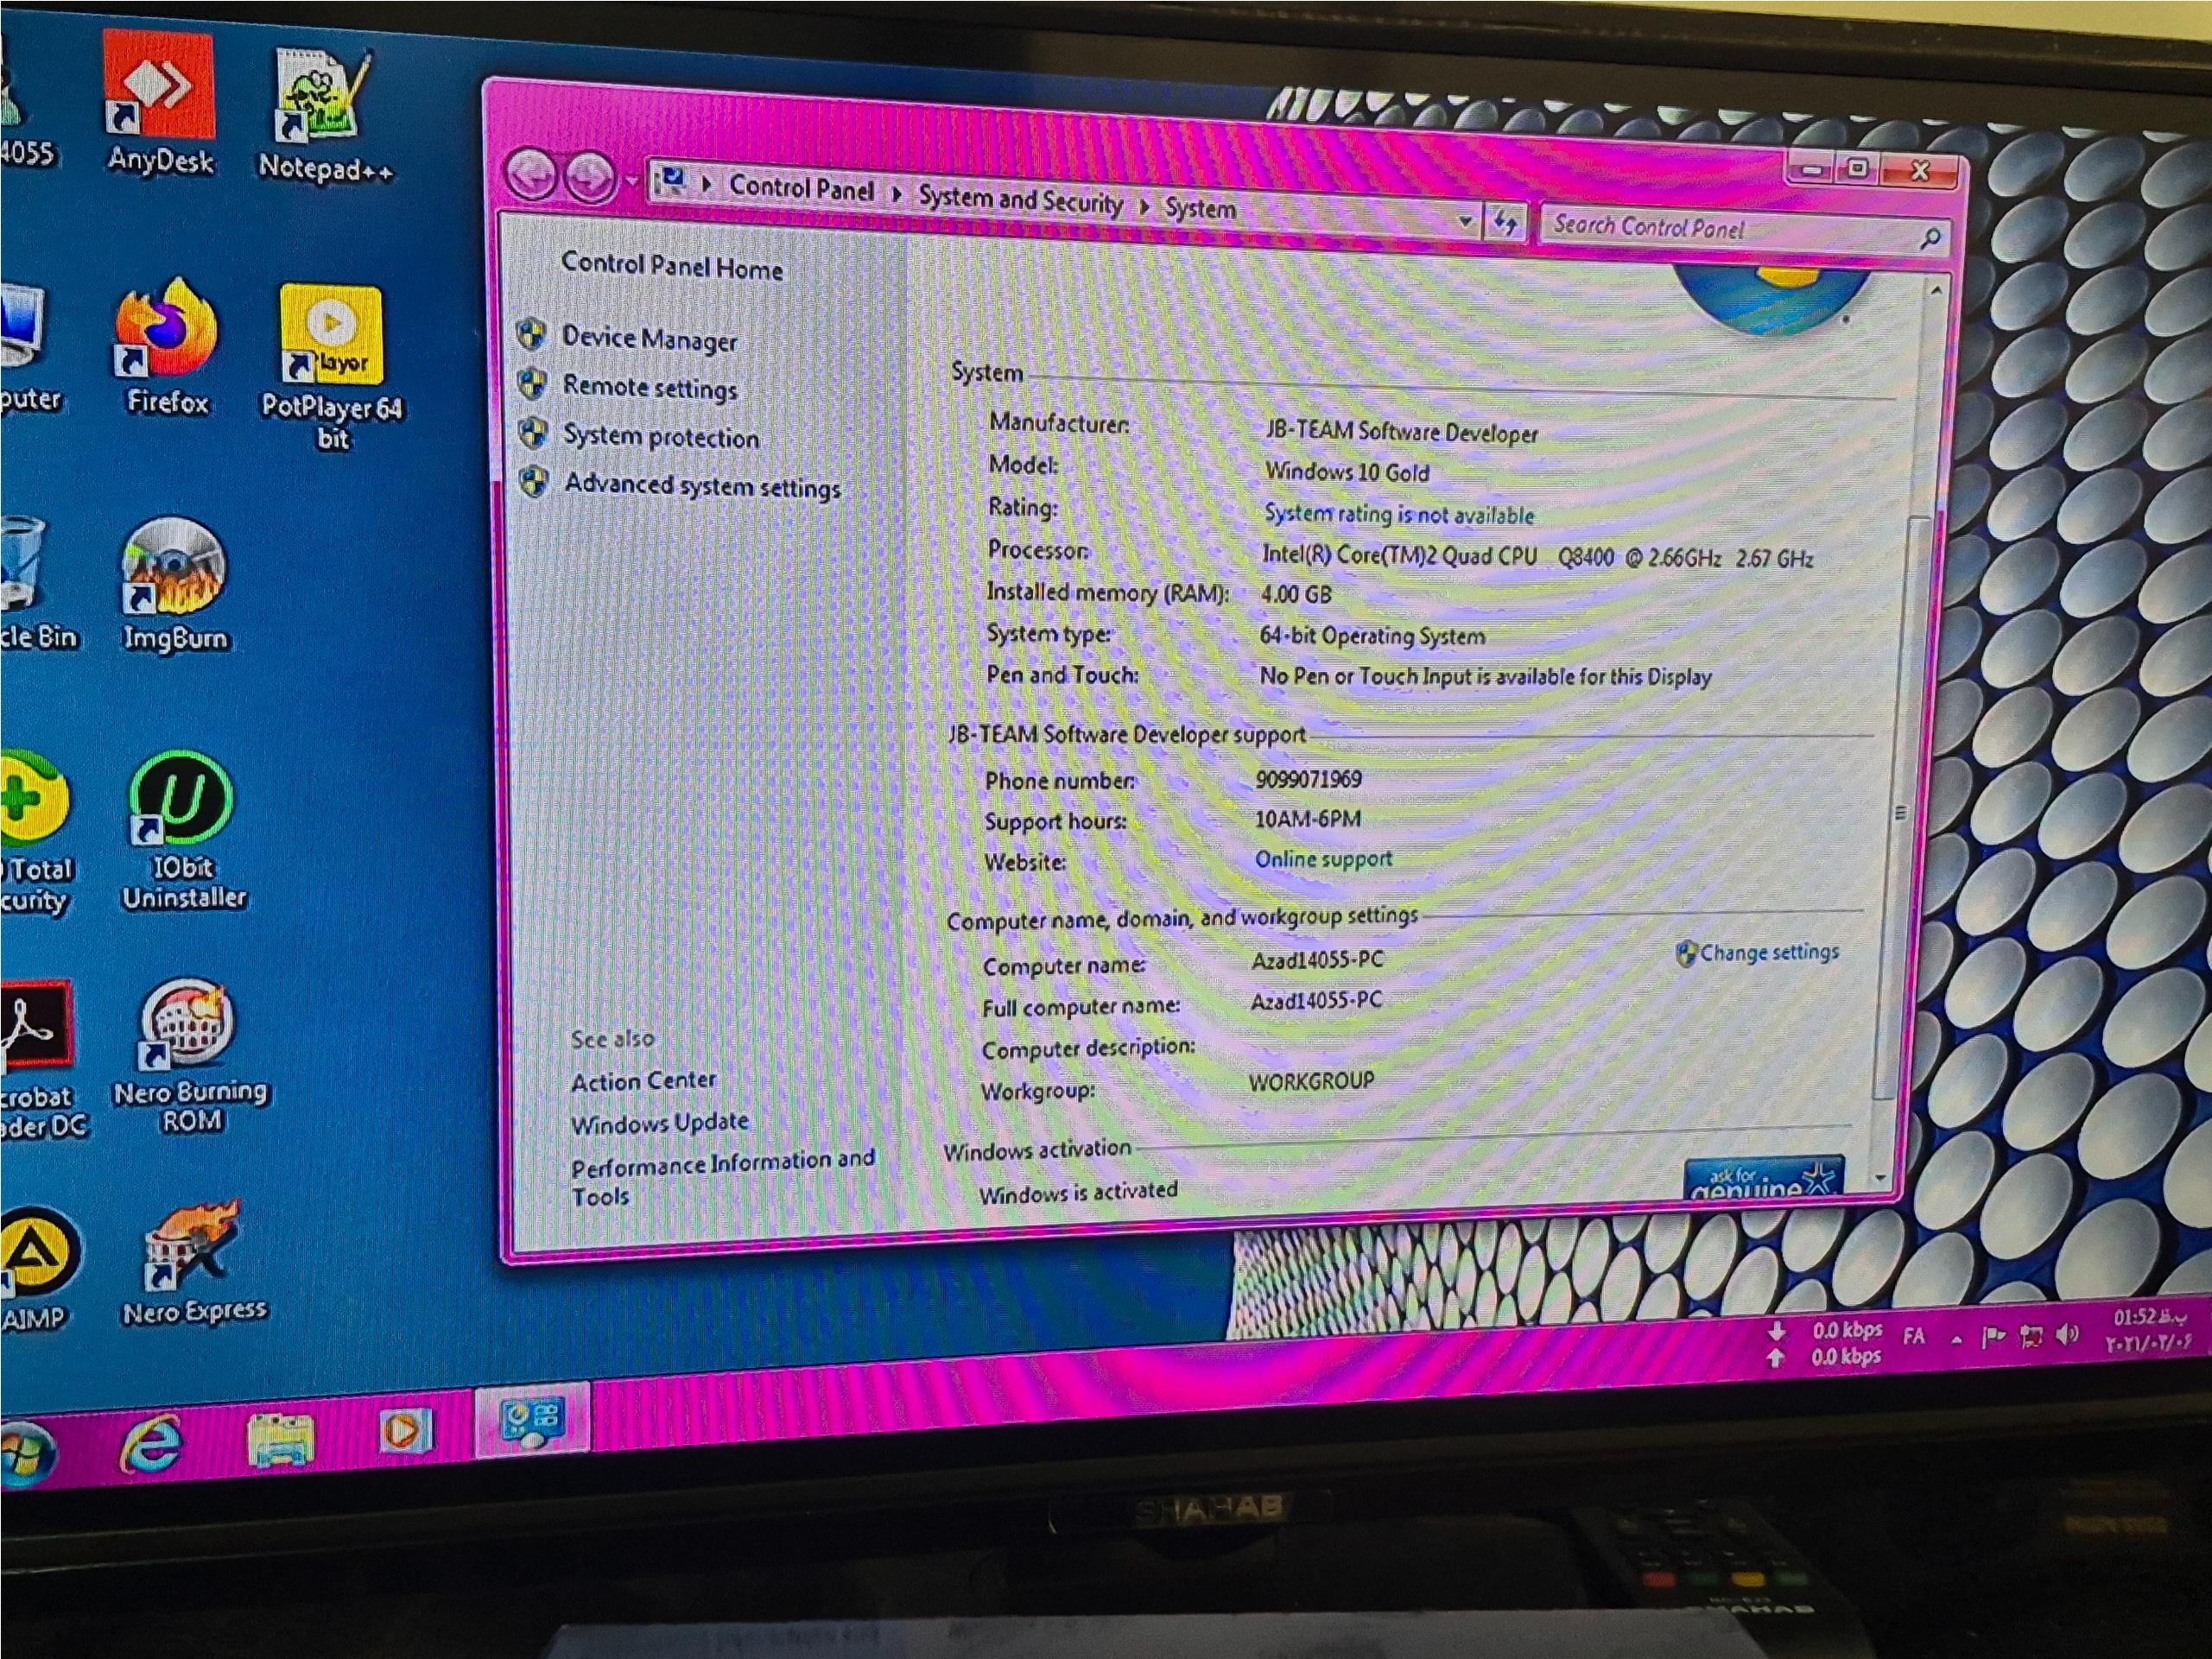The height and width of the screenshot is (1659, 2212).
Task: Click the '4.00 GB' memory value
Action: point(1296,595)
